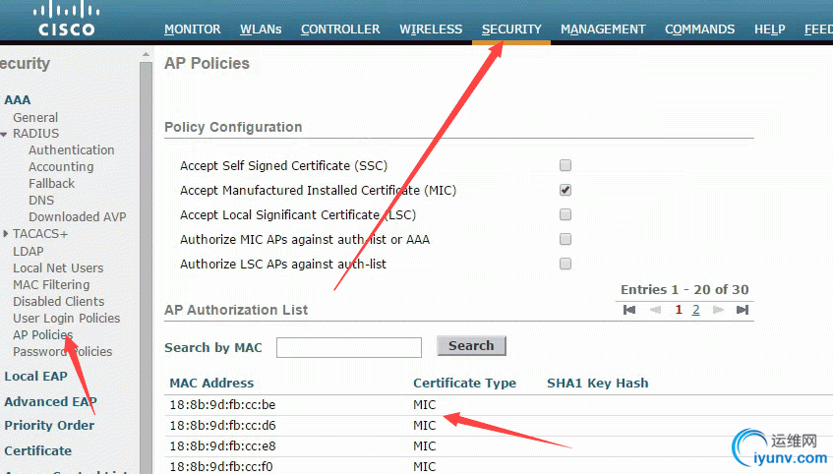Collapse the RADIUS tree node
833x474 pixels.
[4, 134]
